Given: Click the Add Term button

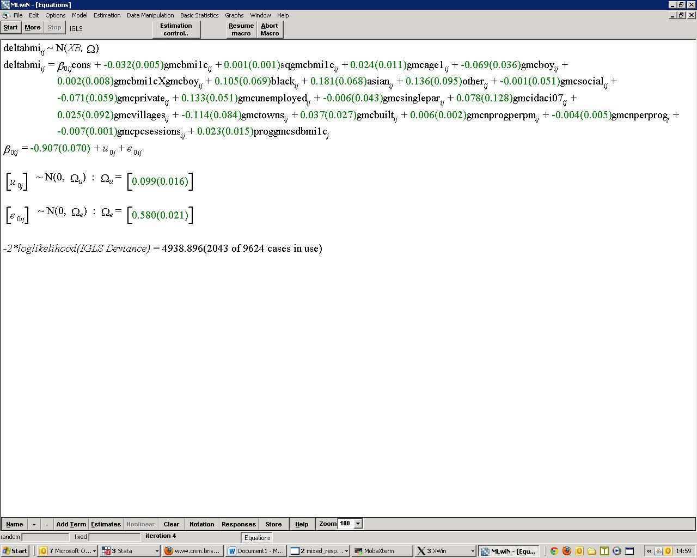Looking at the screenshot, I should pyautogui.click(x=71, y=524).
